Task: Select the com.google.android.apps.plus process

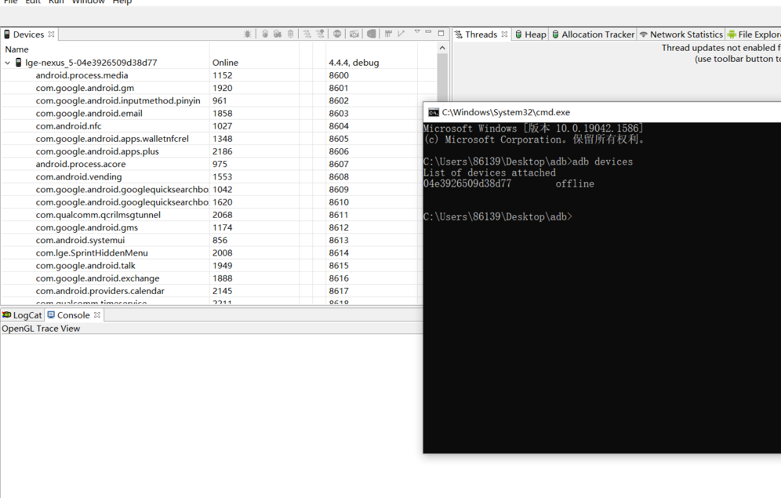Action: 97,151
